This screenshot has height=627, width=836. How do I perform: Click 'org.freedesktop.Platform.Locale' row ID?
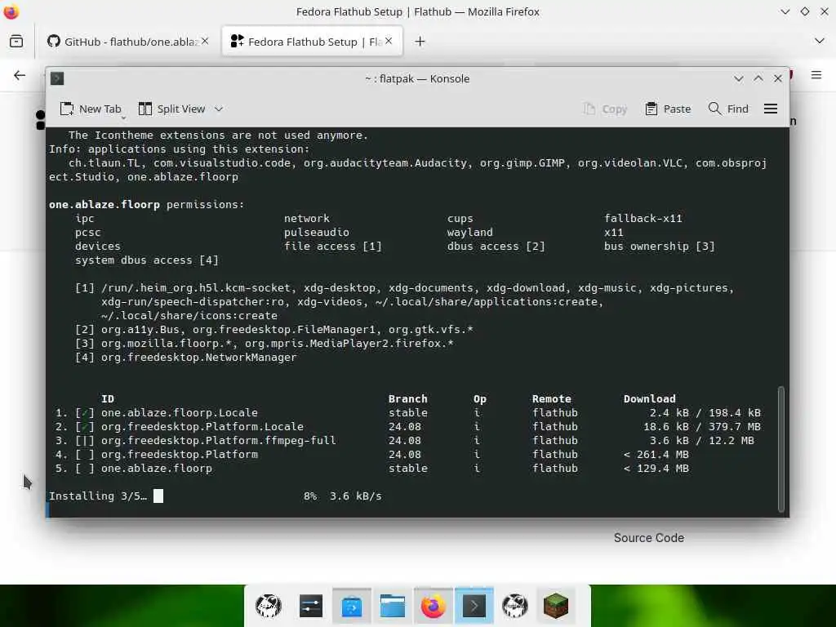202,426
